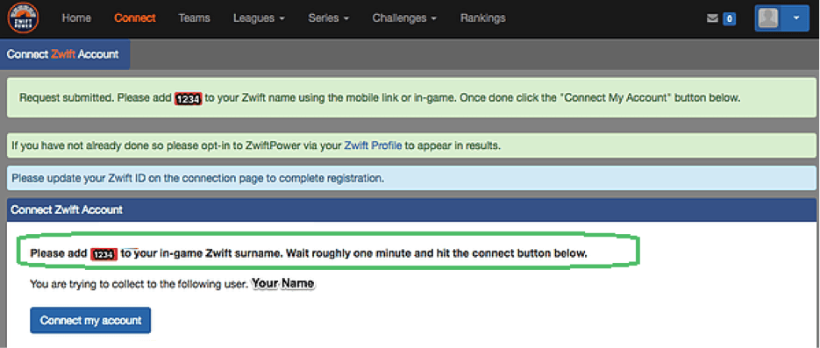Follow the Zwift Profile link
Viewport: 820px width, 348px height.
(x=373, y=146)
